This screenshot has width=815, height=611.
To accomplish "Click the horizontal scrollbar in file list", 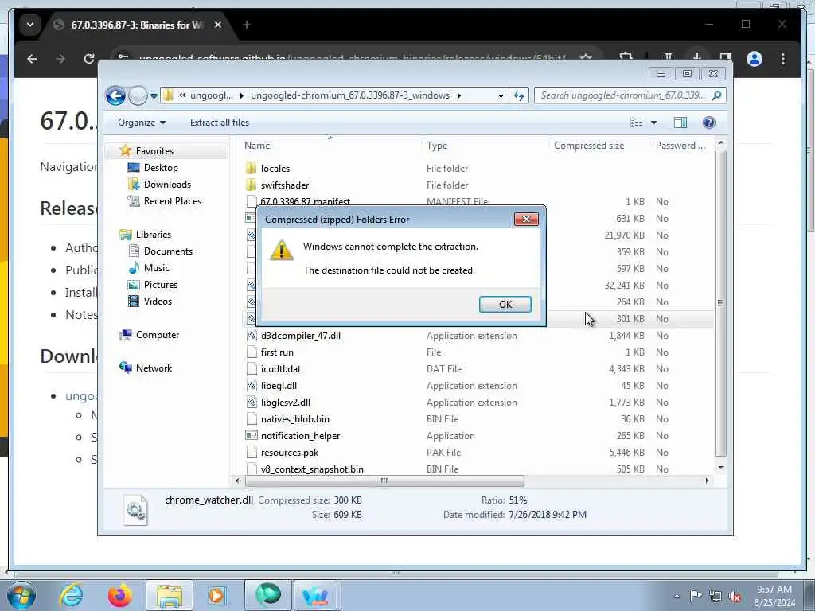I will 384,481.
